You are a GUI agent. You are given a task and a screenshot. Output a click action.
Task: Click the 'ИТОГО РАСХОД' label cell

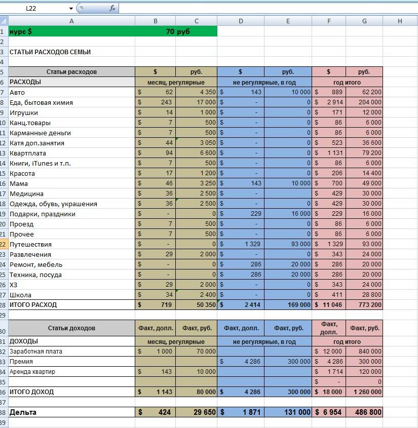pos(71,304)
